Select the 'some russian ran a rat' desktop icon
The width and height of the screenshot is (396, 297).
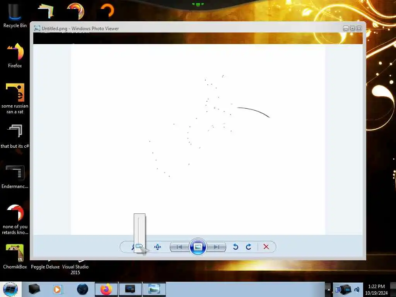[15, 99]
